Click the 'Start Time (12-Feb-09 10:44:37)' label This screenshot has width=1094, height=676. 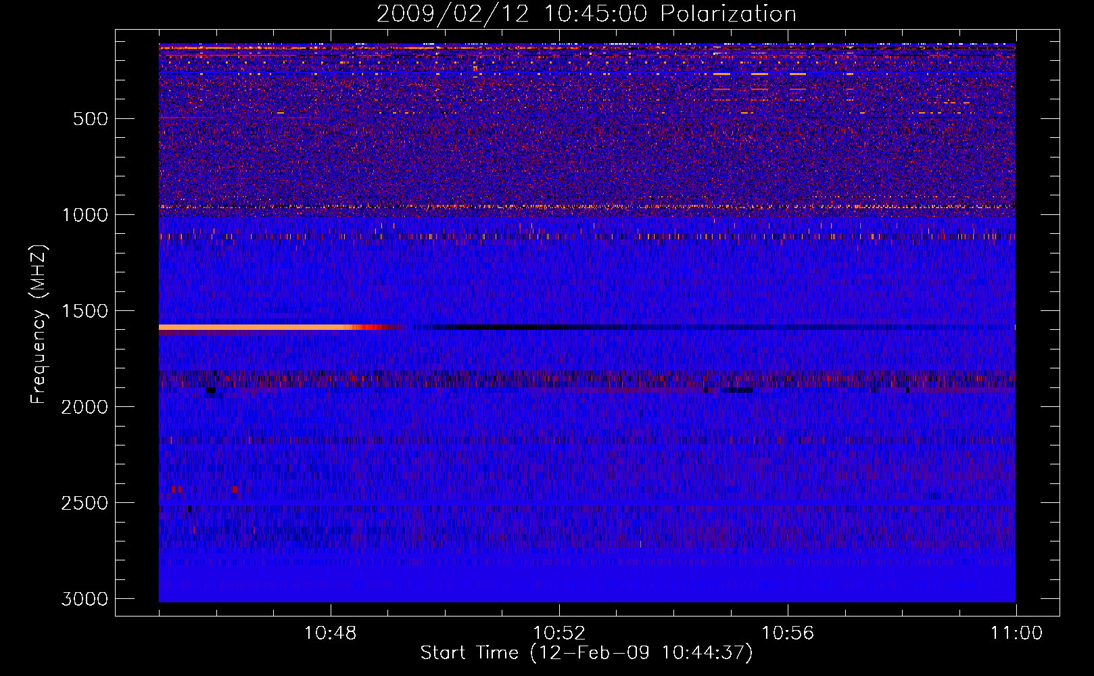point(586,653)
